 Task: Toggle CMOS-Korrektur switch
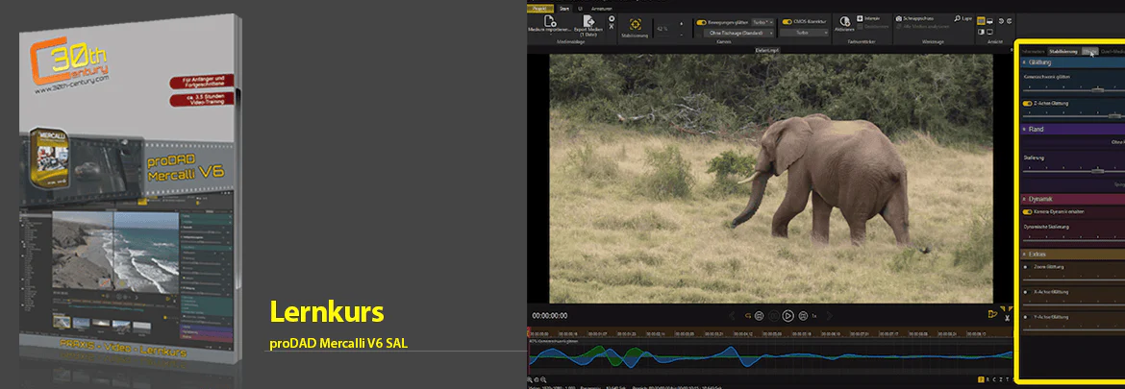click(x=787, y=22)
